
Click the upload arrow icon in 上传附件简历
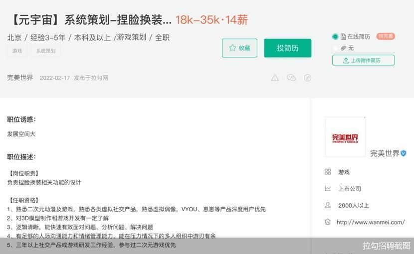(346, 60)
